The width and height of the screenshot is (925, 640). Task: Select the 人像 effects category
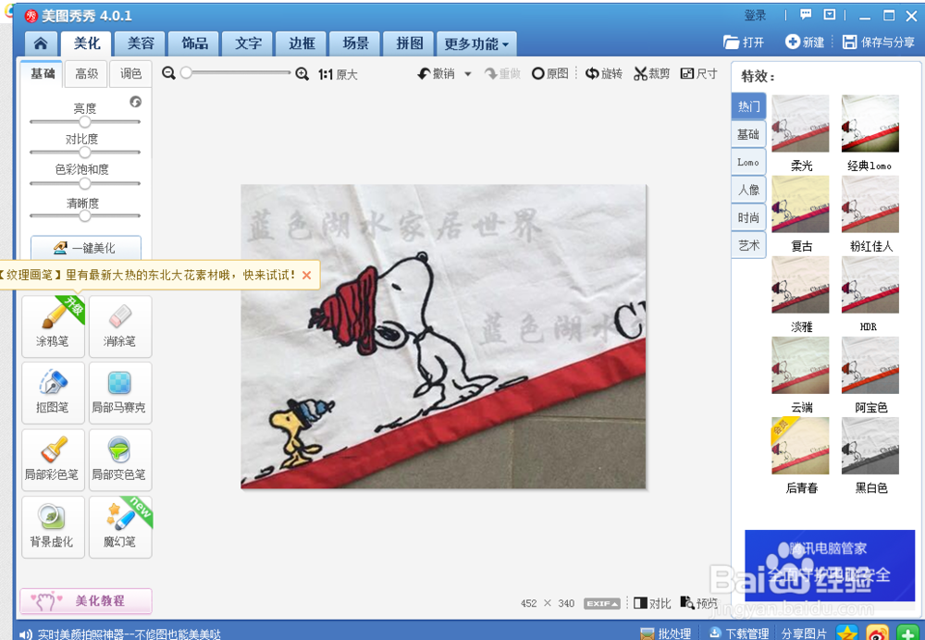tap(748, 190)
